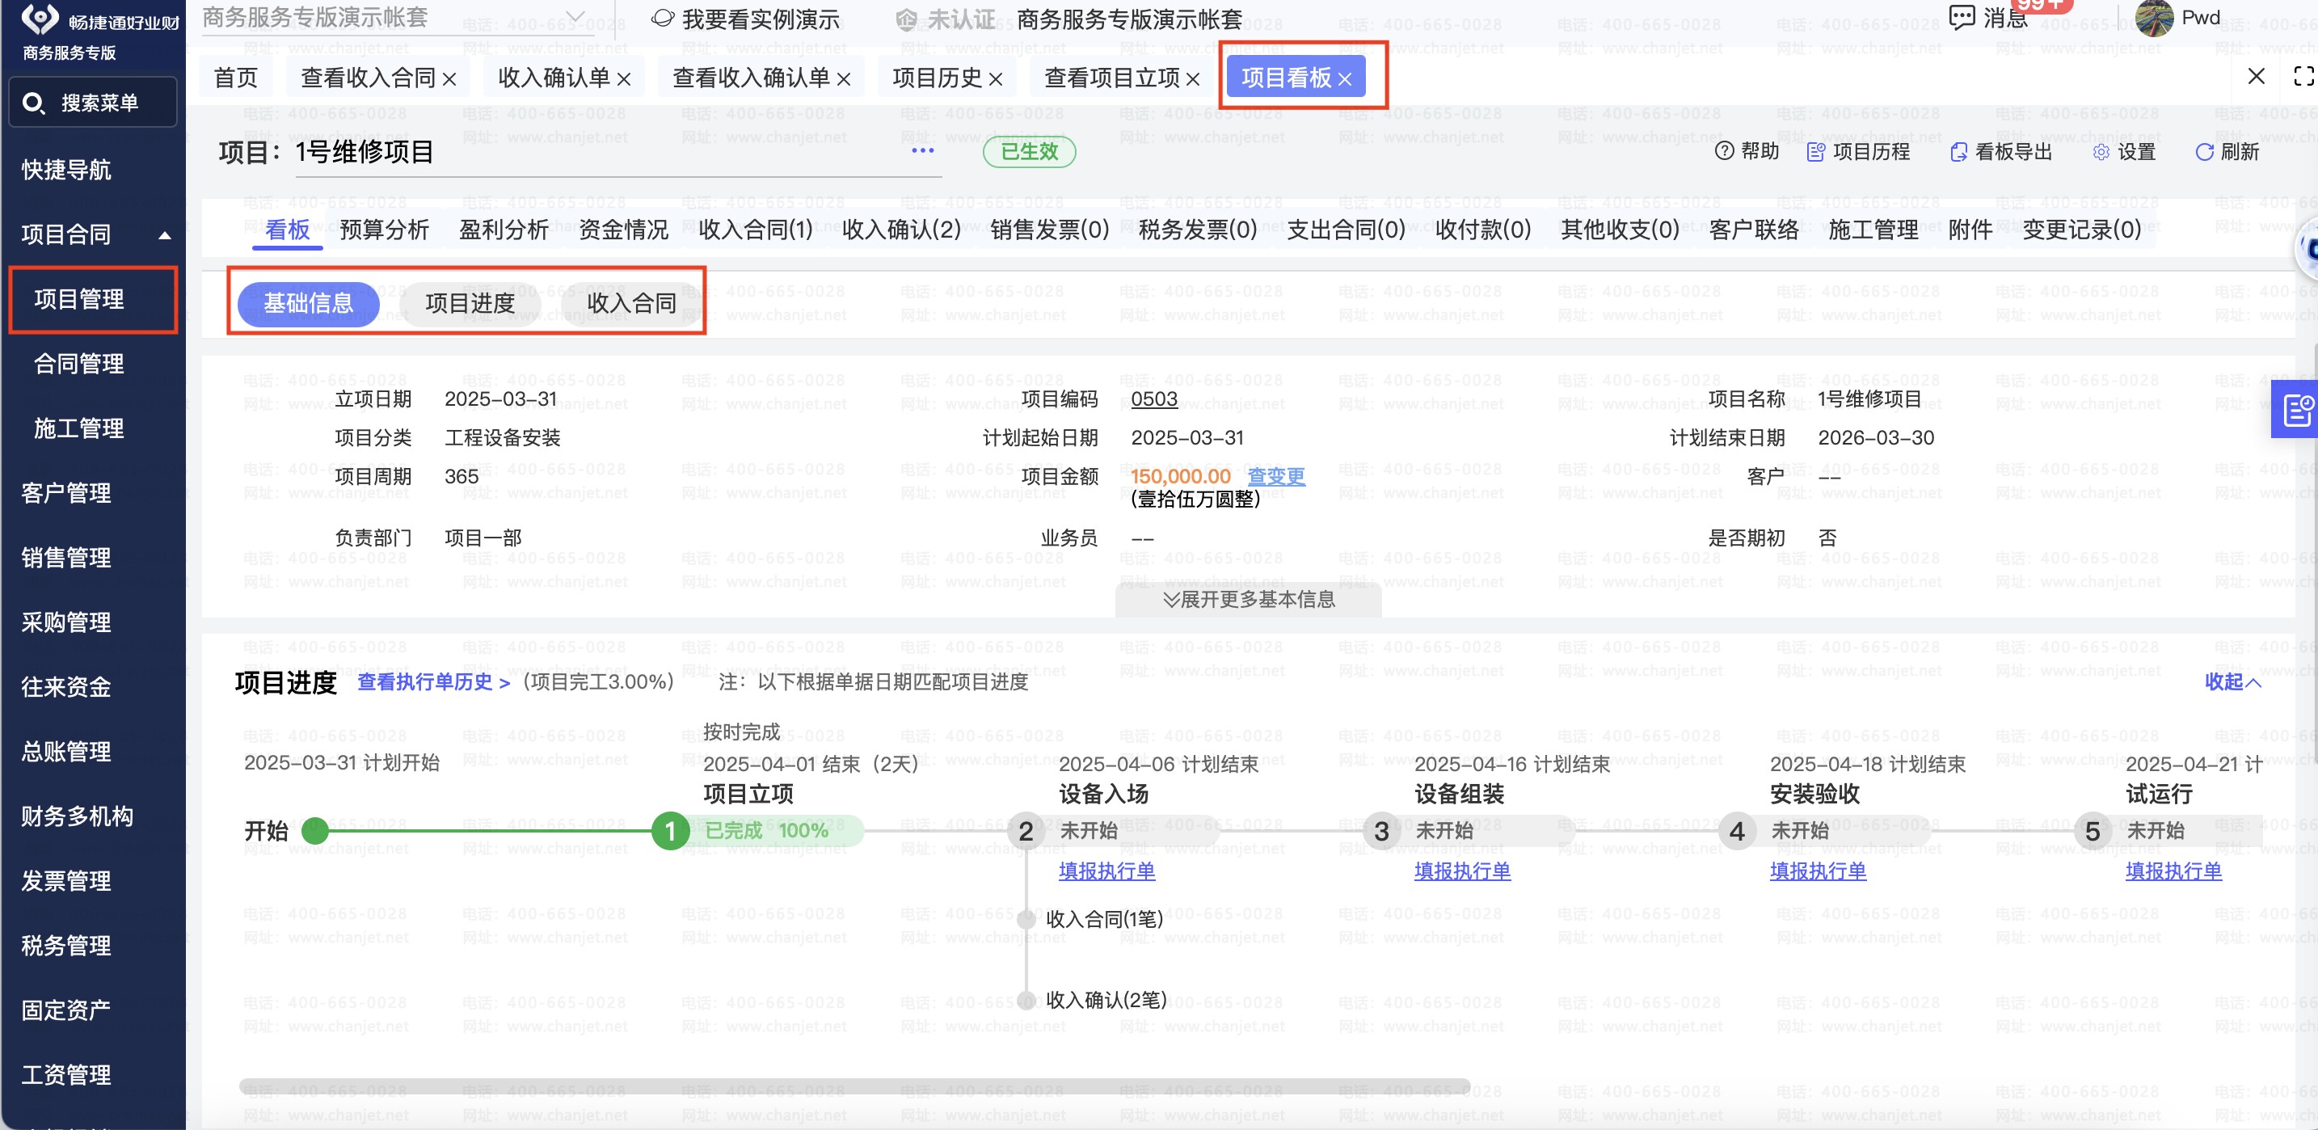Click the search magnifier in 搜索菜单

[33, 103]
